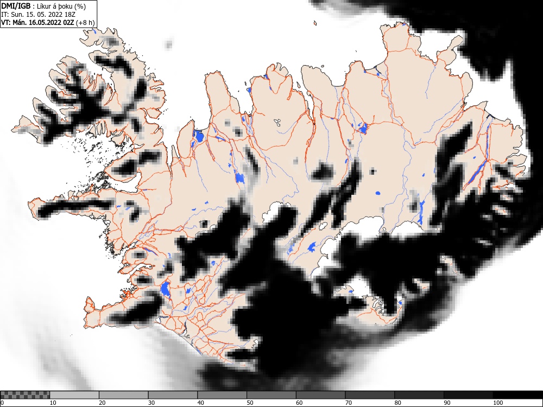Click the legend label "60"
Screen dimensions: 543x407
coord(299,403)
